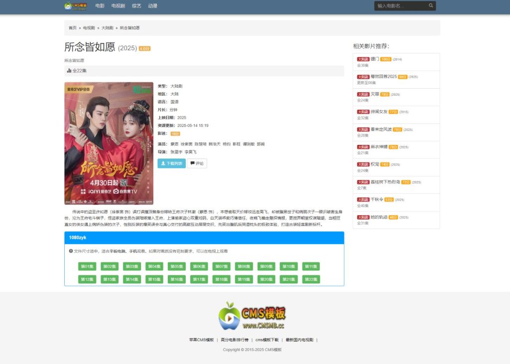Select the 1080zyk source tab header
The height and width of the screenshot is (364, 510).
78,238
